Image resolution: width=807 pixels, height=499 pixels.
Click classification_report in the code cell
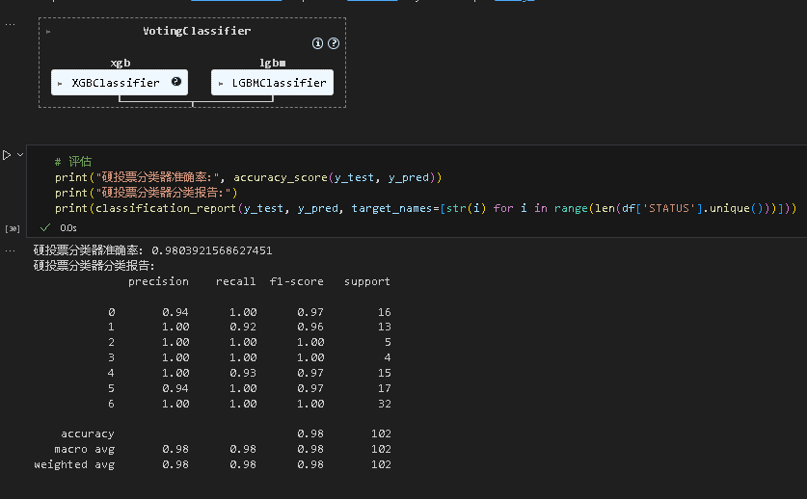pos(166,208)
